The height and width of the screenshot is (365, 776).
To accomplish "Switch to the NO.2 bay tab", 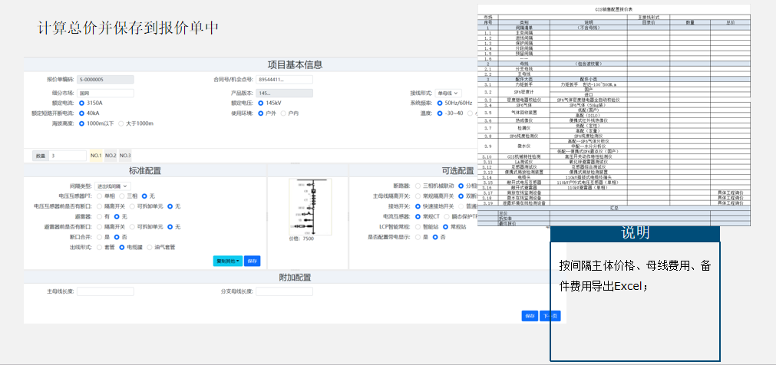I will point(111,156).
